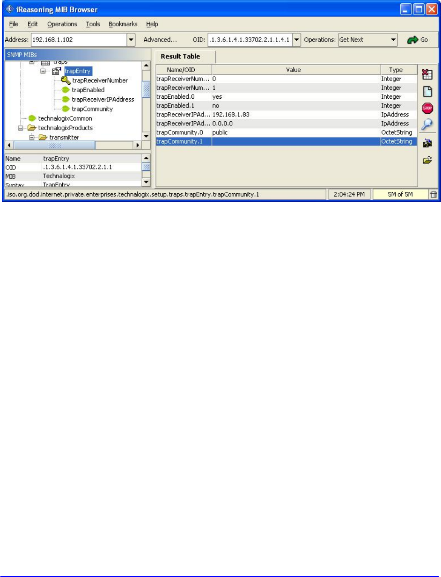Click the Technalogix MIB value in details
The image size is (441, 577).
coord(59,176)
